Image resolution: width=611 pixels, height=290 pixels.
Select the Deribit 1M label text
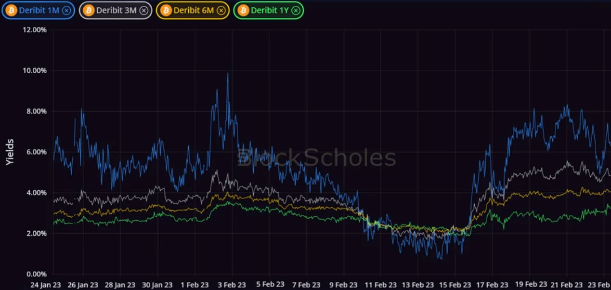(x=39, y=10)
